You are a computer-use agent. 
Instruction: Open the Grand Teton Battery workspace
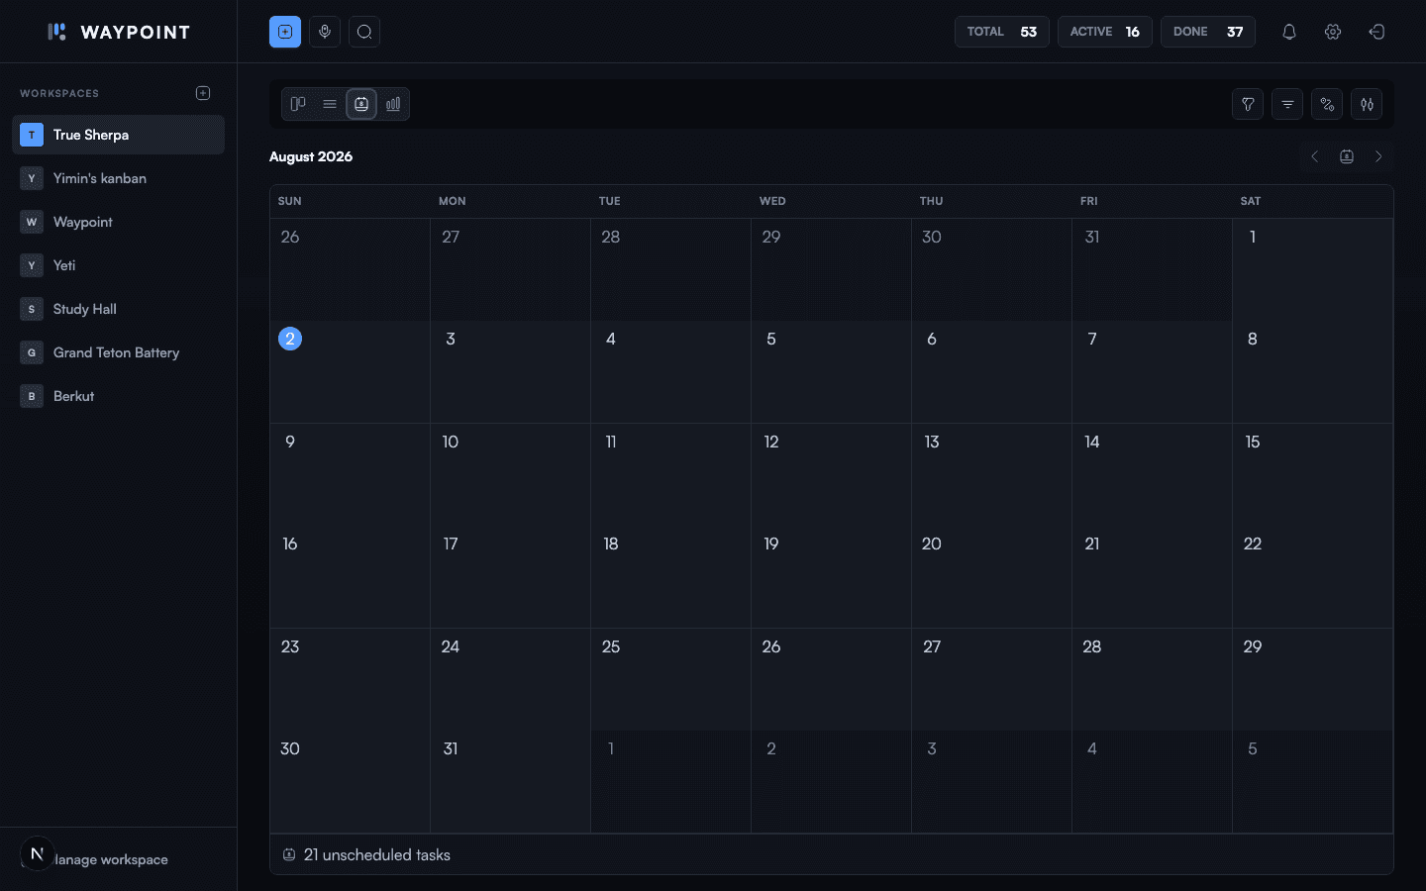pos(118,352)
